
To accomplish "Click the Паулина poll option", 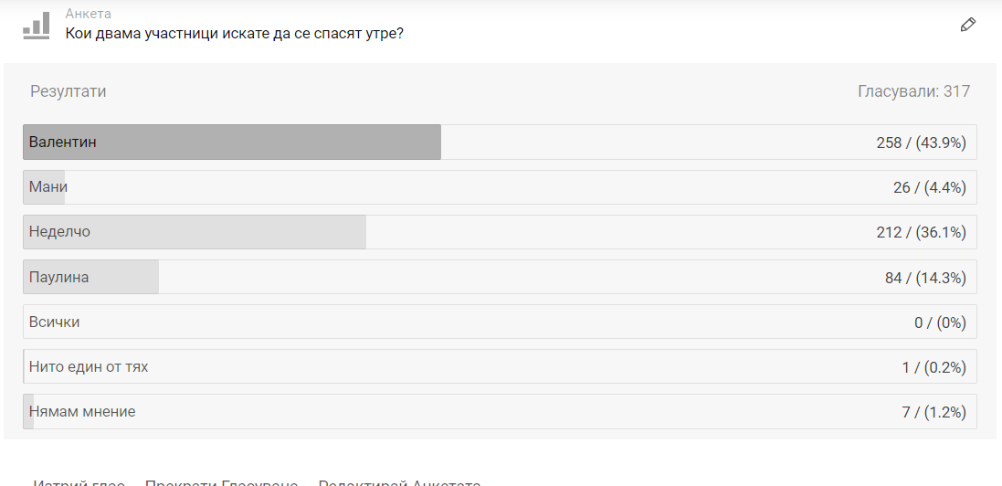I will click(x=500, y=277).
